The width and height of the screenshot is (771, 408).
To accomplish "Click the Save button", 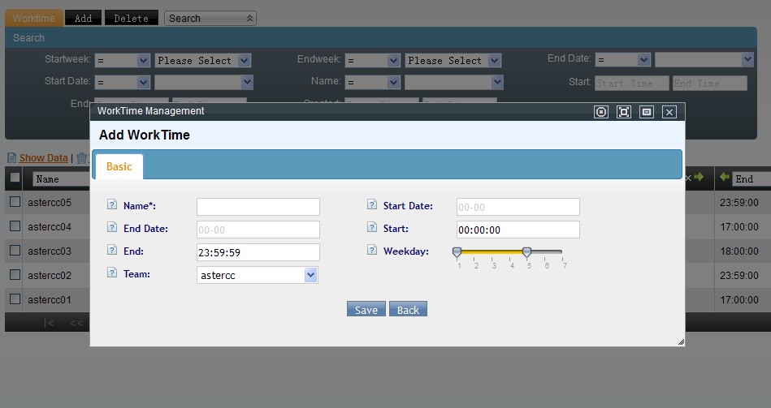I will (366, 310).
